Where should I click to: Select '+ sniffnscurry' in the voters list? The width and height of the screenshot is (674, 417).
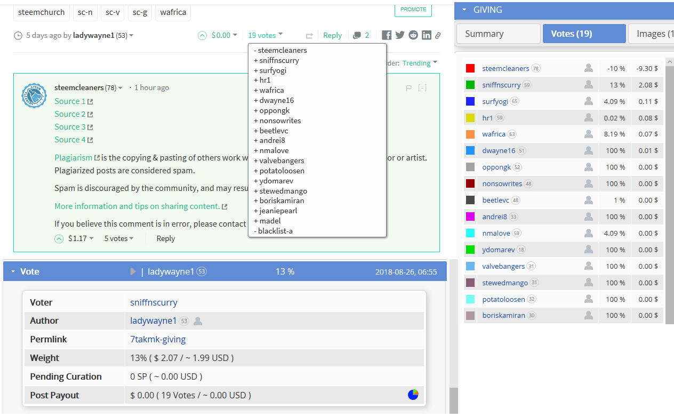pos(277,60)
